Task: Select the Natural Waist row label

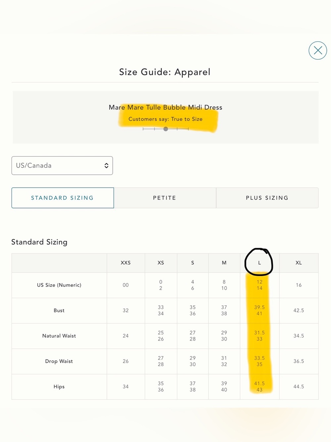Action: tap(59, 336)
